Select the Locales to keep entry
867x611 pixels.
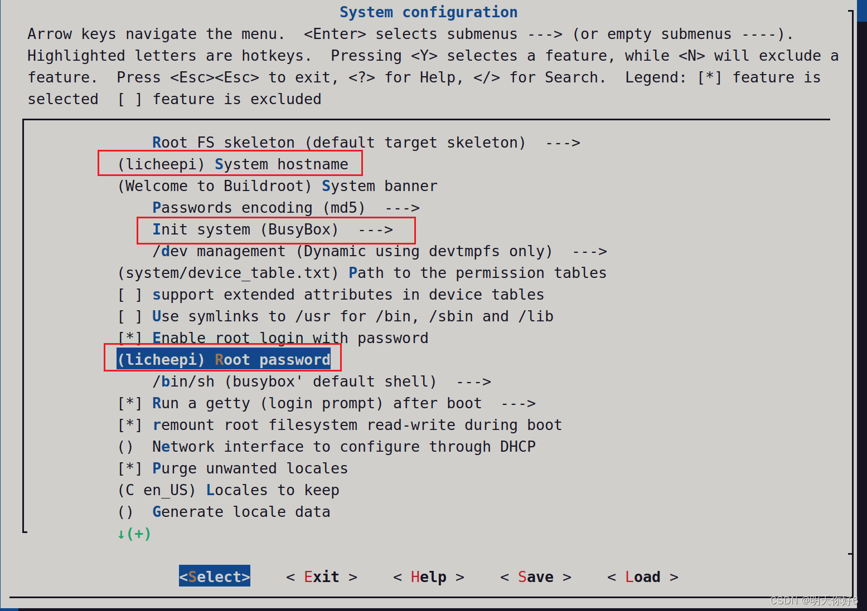point(229,490)
